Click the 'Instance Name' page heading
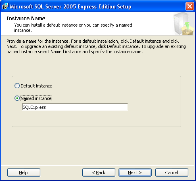The image size is (196, 181). 26,19
